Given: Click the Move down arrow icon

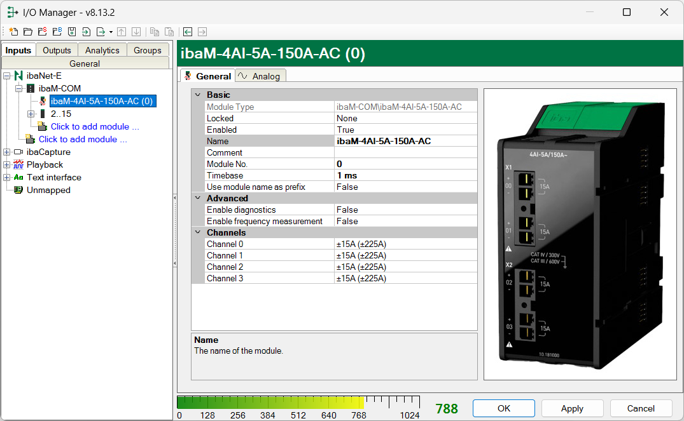Looking at the screenshot, I should (x=136, y=32).
